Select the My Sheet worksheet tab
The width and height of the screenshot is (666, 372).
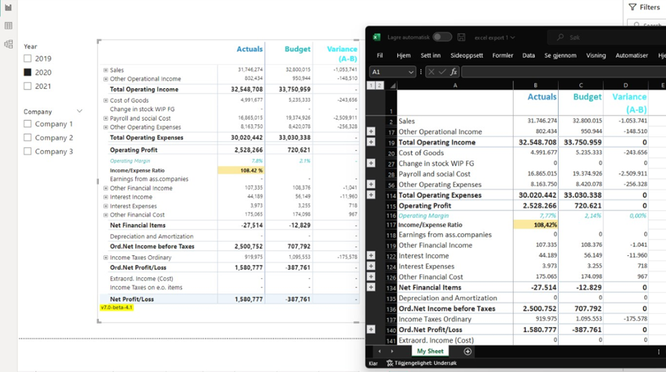430,352
